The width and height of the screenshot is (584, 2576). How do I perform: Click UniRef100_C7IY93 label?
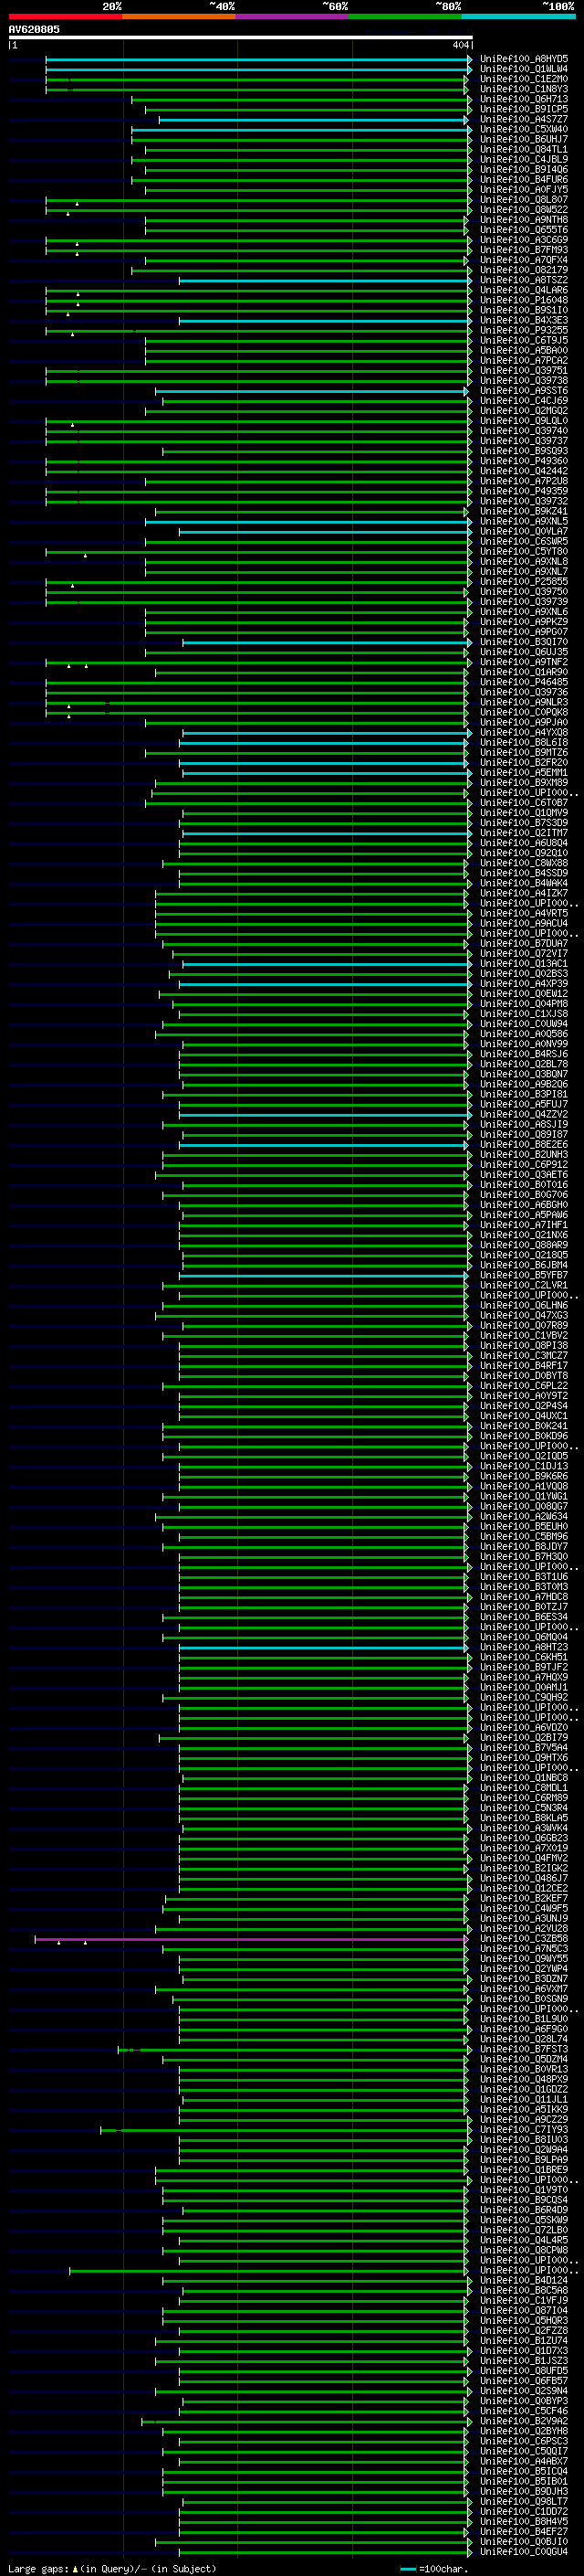tap(523, 2130)
